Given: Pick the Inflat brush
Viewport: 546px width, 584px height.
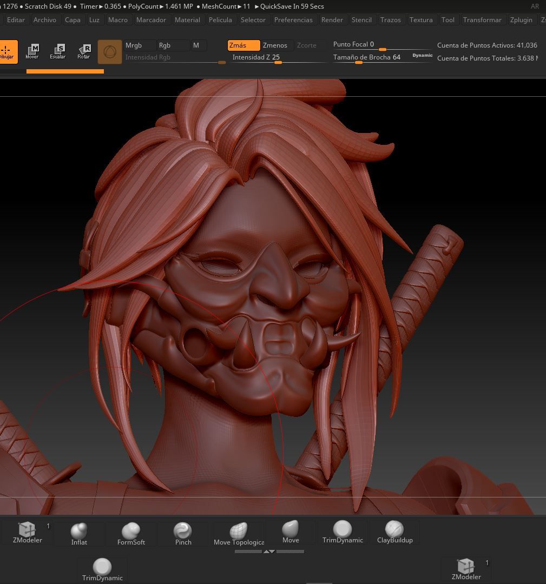Looking at the screenshot, I should tap(79, 534).
